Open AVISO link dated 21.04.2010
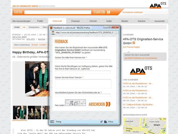Screen dimensions: 178x134 [138, 84]
